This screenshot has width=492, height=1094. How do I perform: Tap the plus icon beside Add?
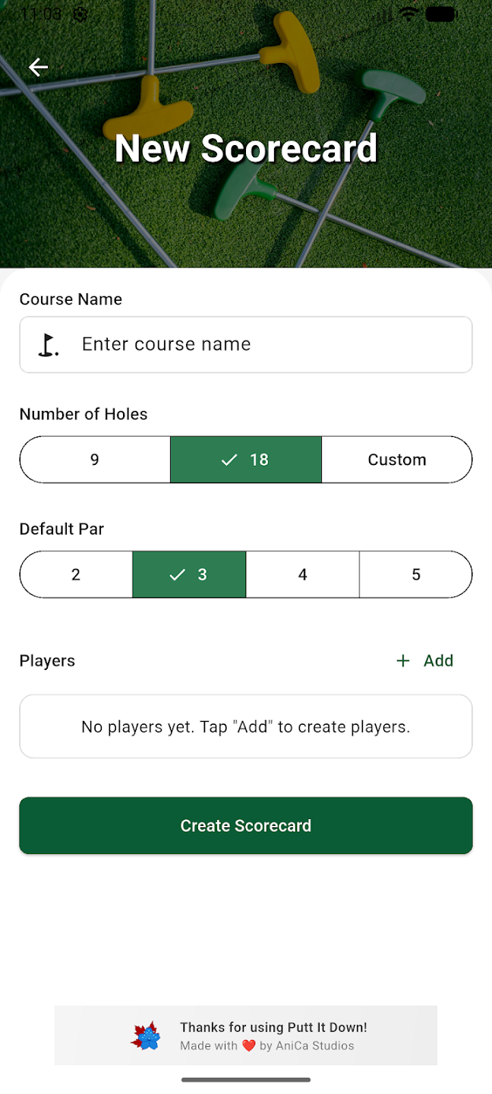[x=403, y=661]
